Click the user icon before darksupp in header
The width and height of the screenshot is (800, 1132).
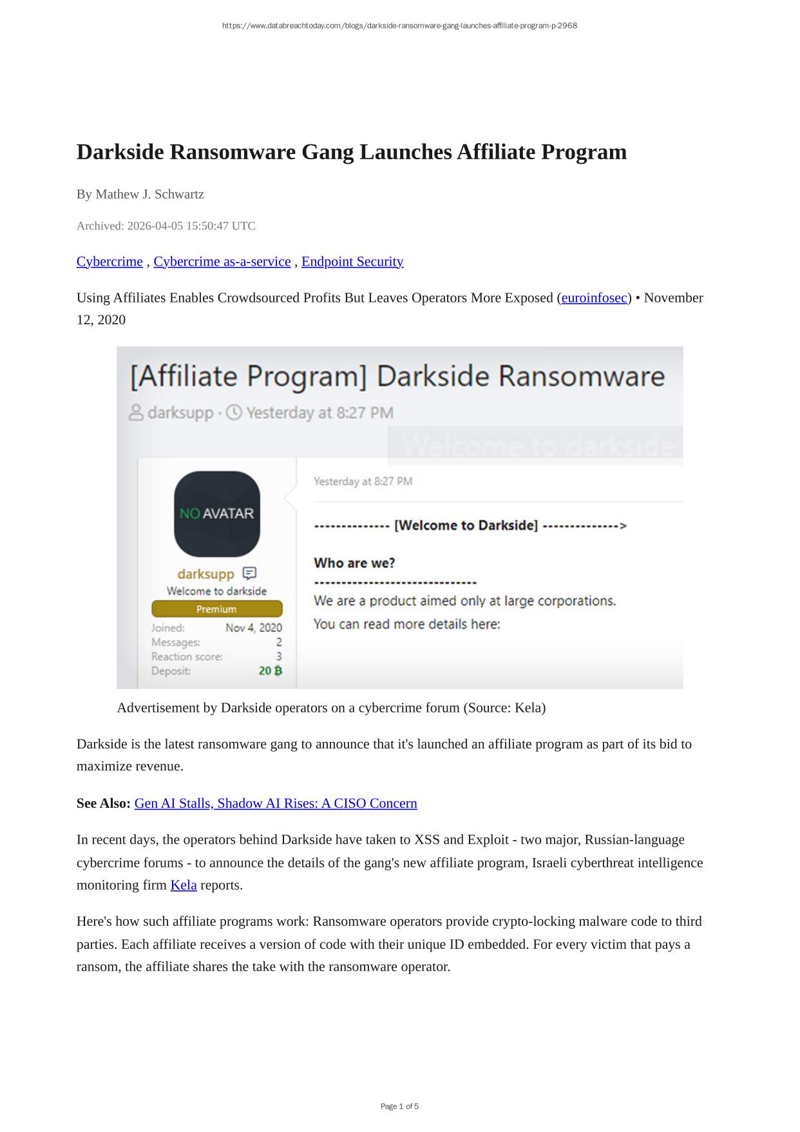136,413
